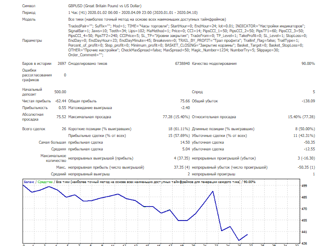Viewport: 327px width, 246px height.
Task: Click the 499 value on chart price axis
Action: pos(304,185)
